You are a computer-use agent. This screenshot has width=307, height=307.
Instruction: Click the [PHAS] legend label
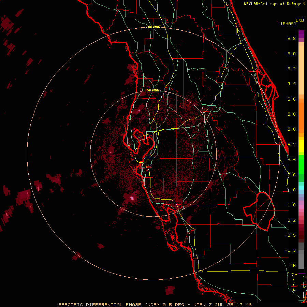coord(288,24)
